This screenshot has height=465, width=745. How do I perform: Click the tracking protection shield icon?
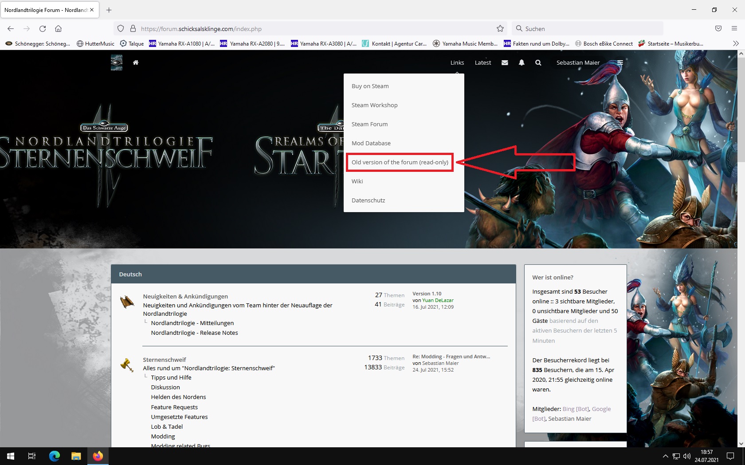(121, 29)
